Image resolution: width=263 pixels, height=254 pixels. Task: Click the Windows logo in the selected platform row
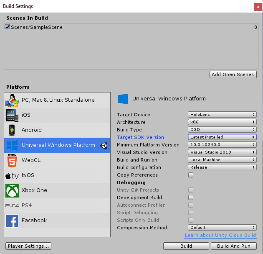[12, 145]
